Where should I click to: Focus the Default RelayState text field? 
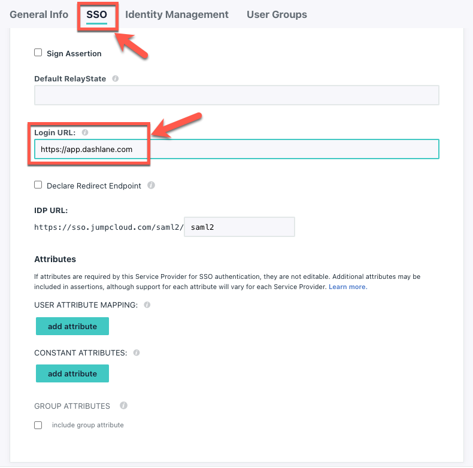click(x=237, y=95)
